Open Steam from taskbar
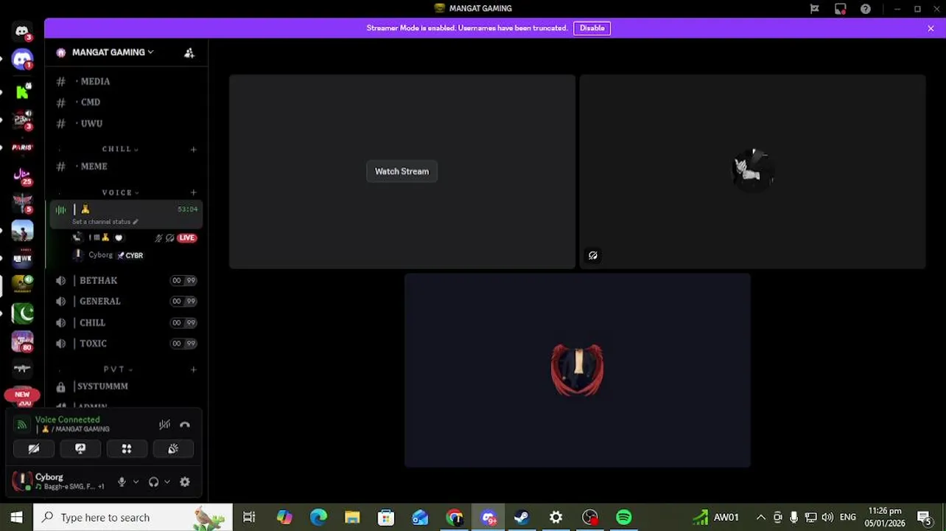Screen dimensions: 946x531 (522, 517)
